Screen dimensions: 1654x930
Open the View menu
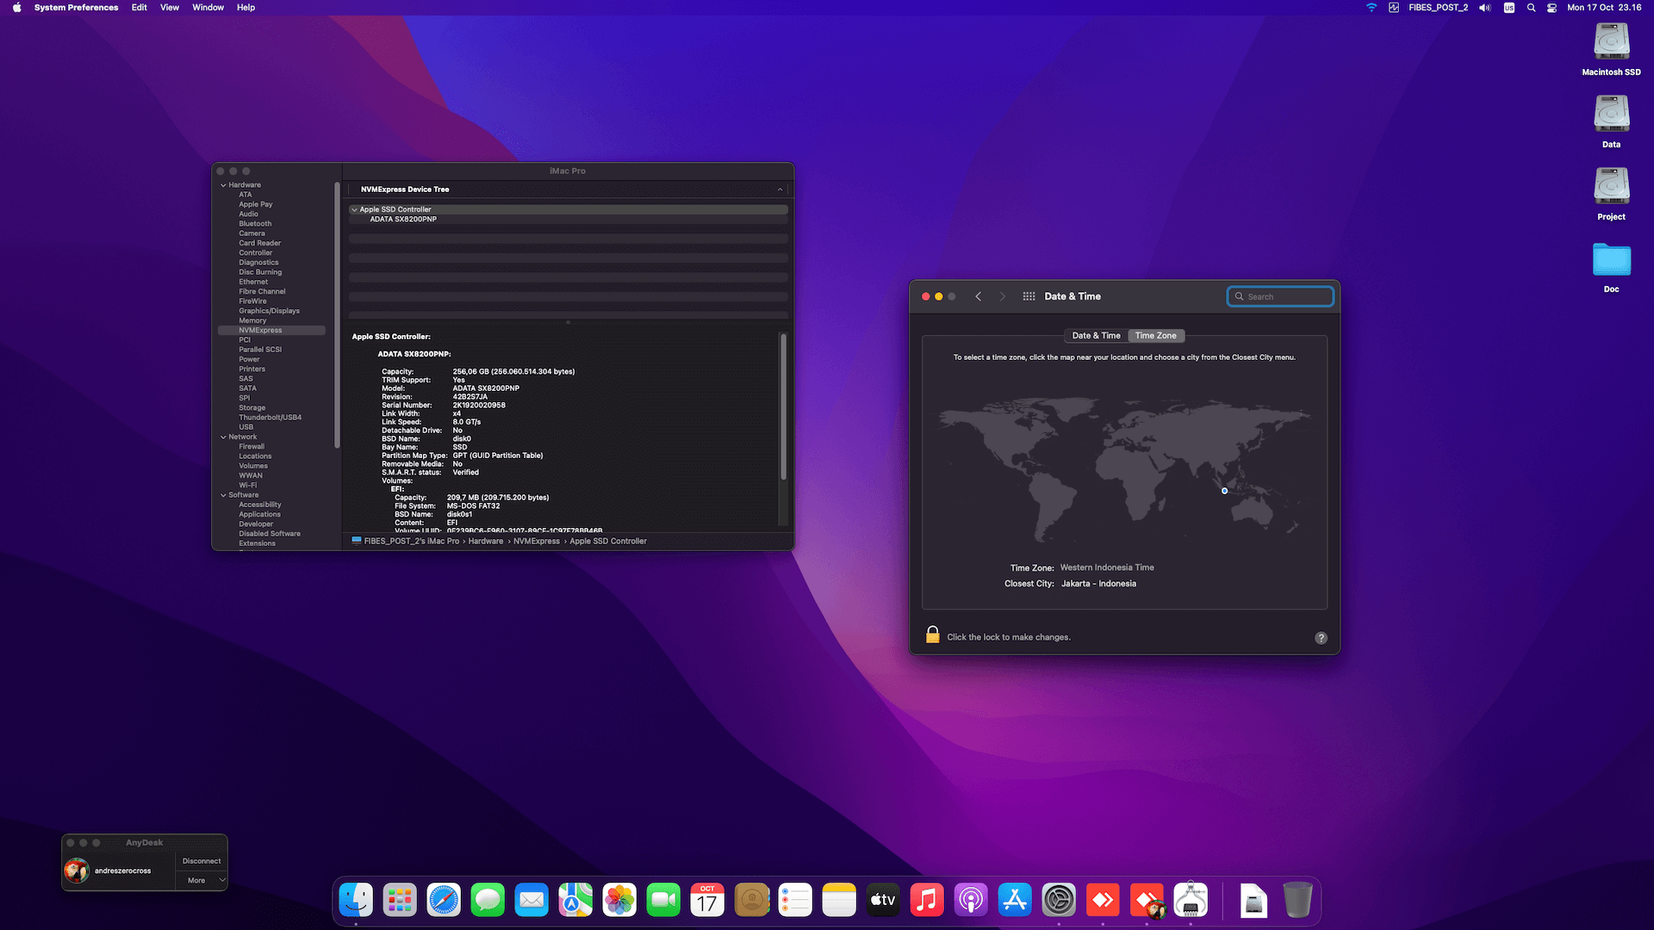170,8
